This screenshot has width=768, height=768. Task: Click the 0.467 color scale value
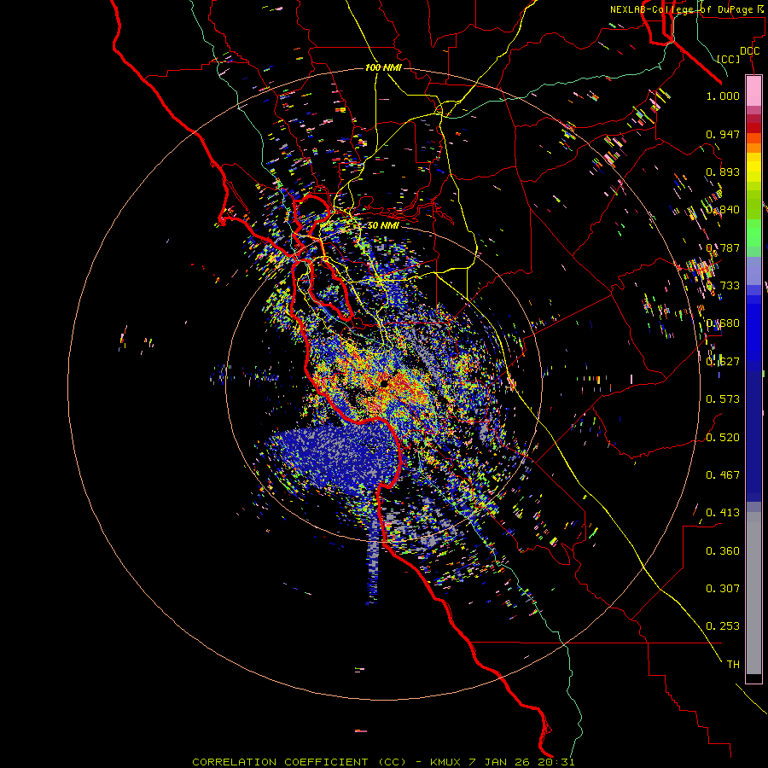pyautogui.click(x=723, y=474)
